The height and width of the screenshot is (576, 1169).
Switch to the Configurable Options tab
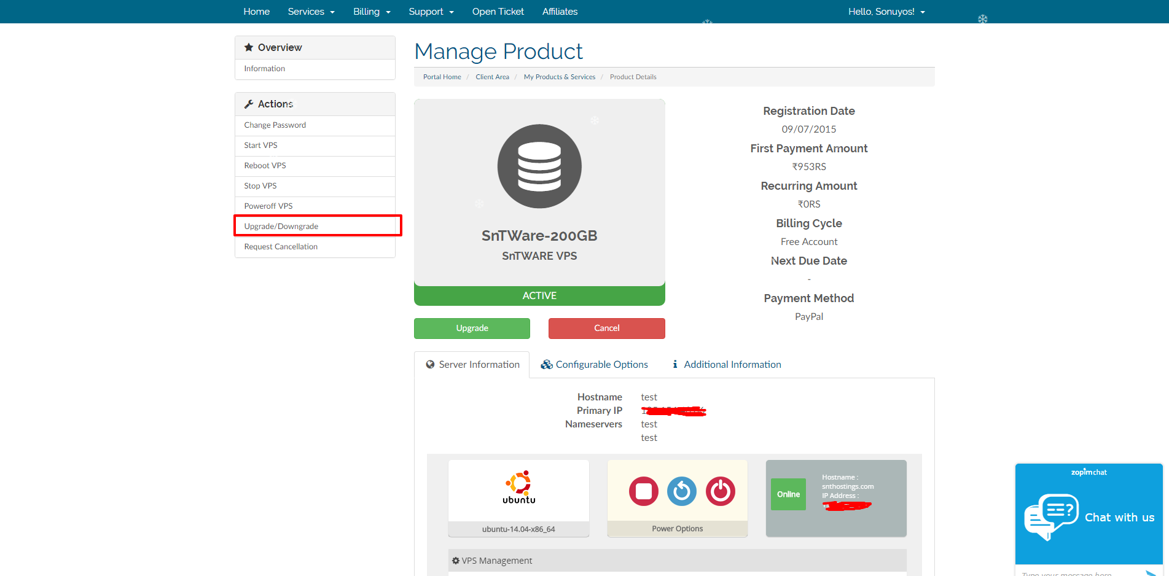[x=594, y=365]
